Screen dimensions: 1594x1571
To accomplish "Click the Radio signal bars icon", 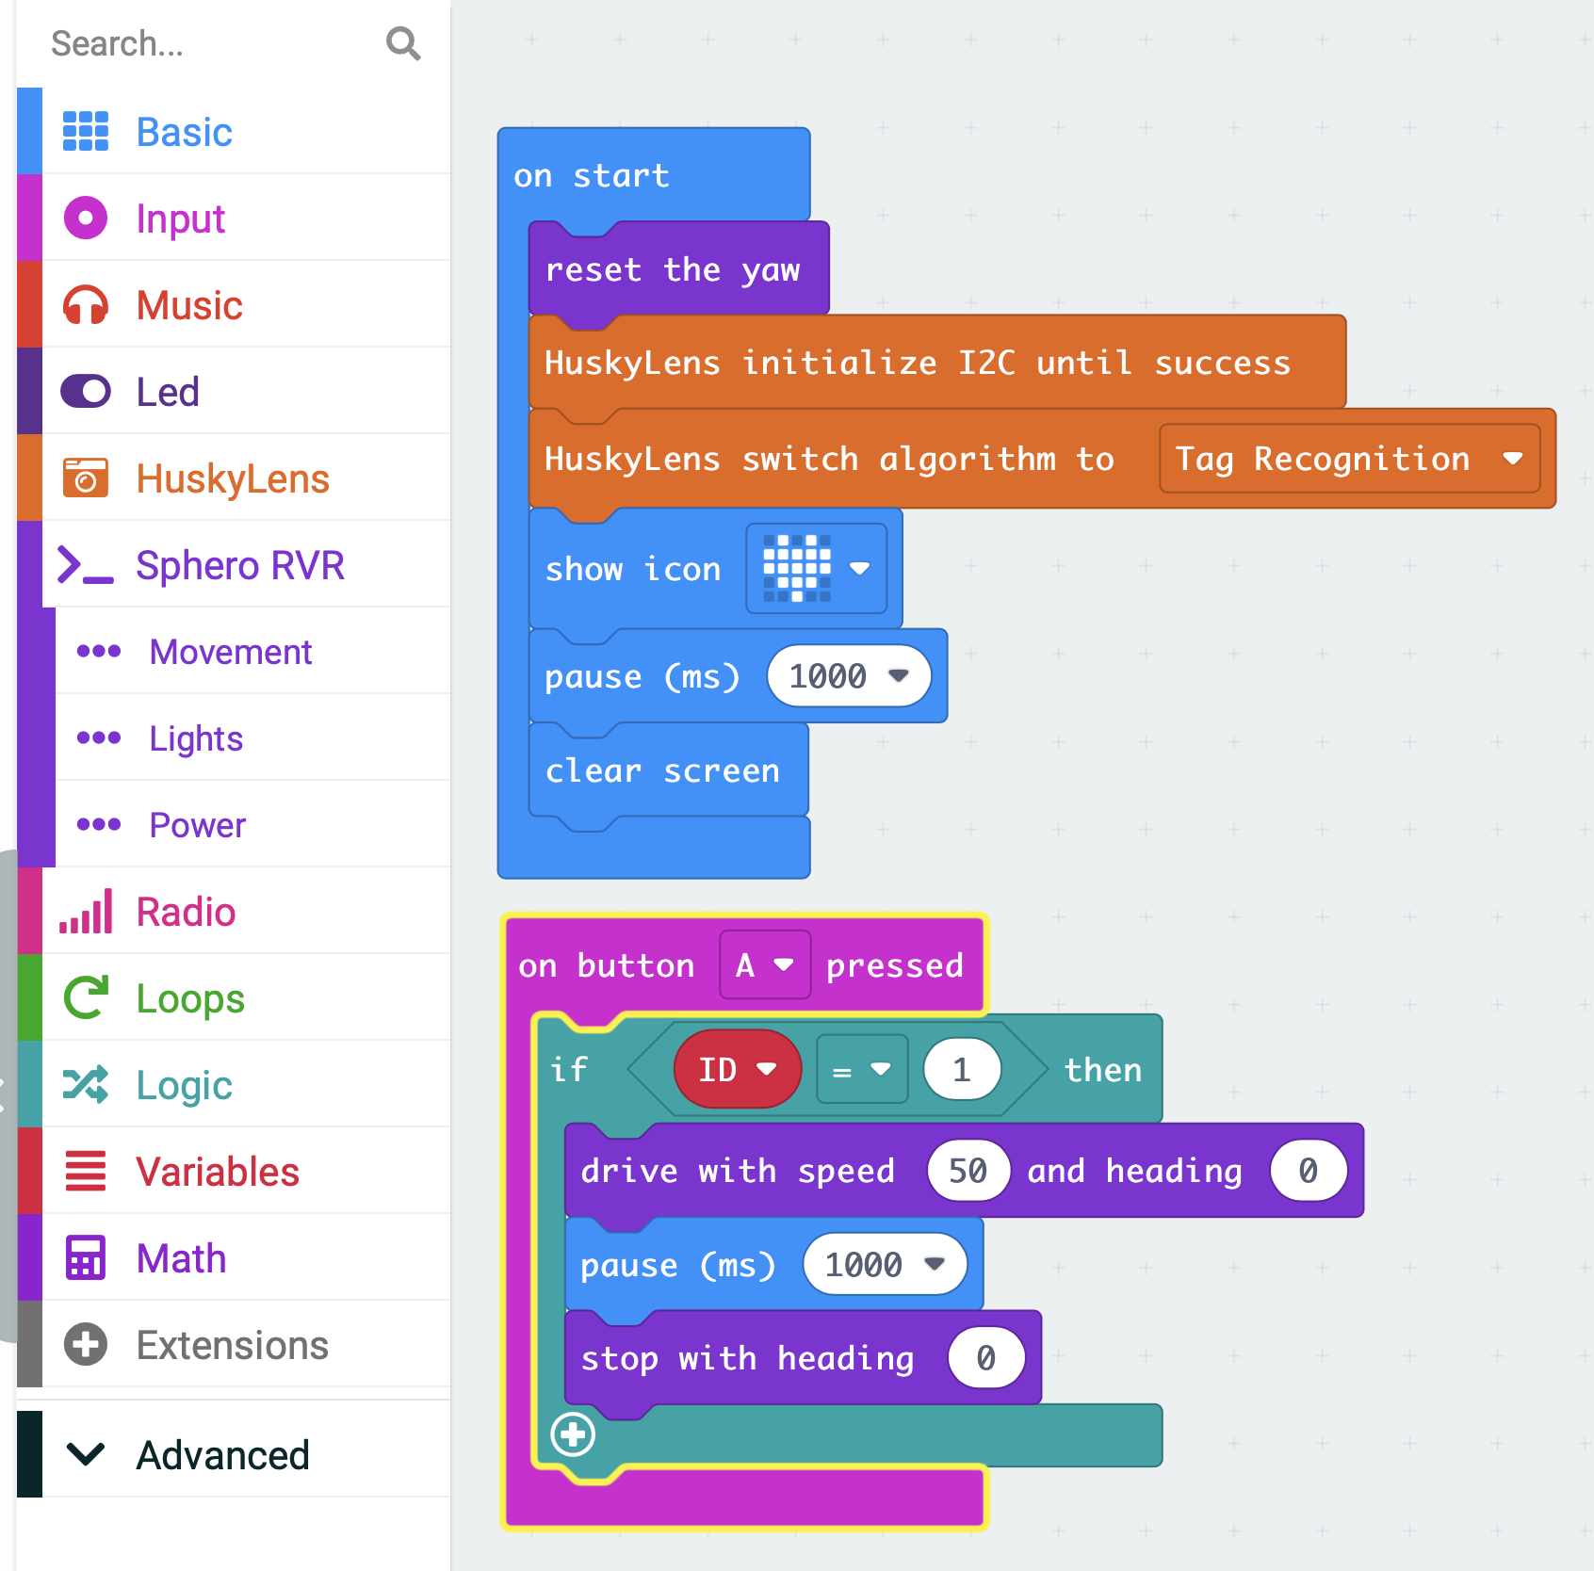I will pyautogui.click(x=86, y=911).
